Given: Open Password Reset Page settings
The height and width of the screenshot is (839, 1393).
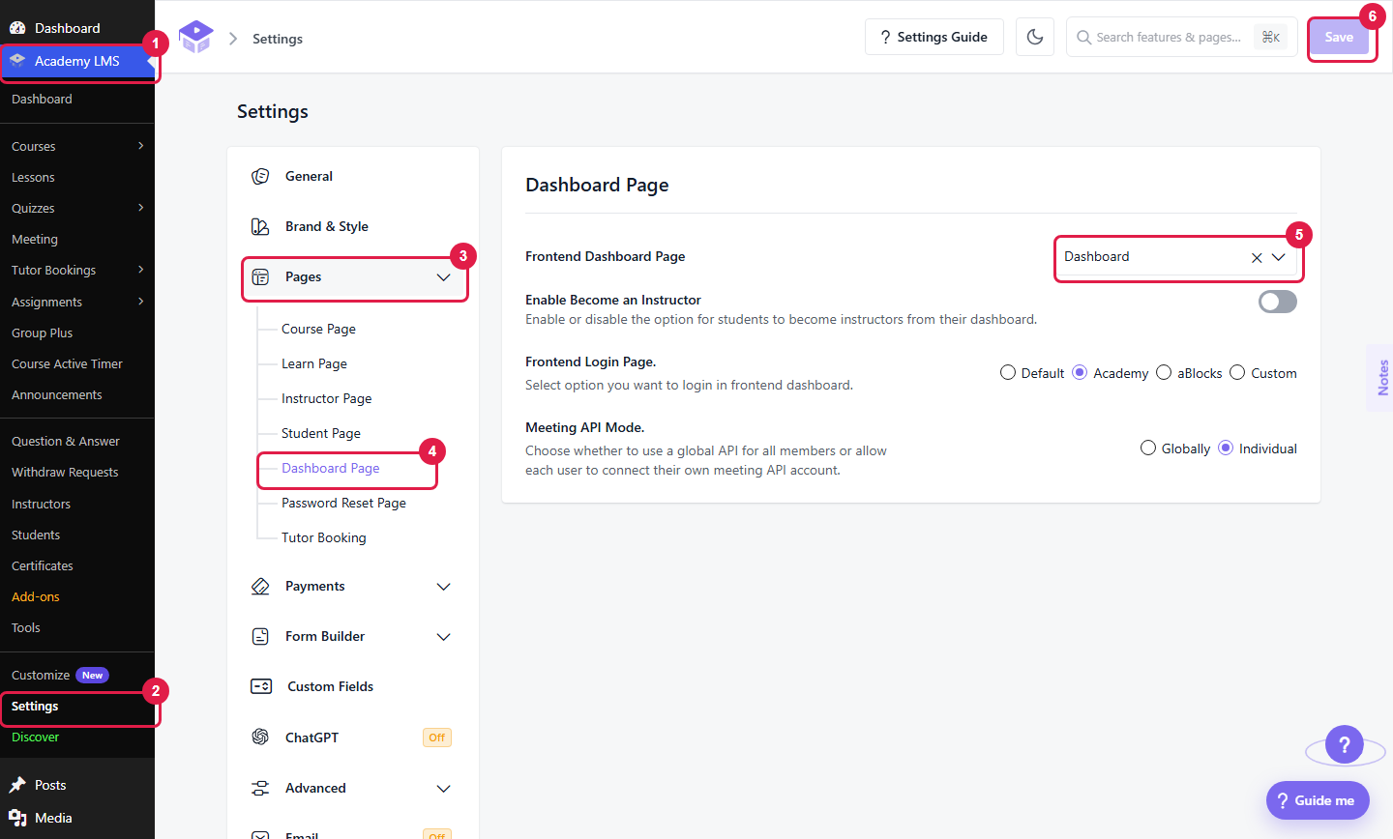Looking at the screenshot, I should click(343, 503).
